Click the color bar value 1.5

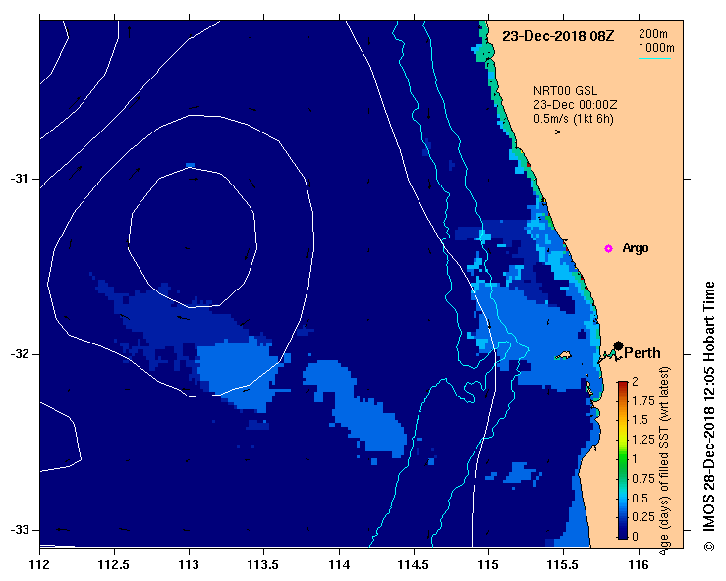coord(641,420)
